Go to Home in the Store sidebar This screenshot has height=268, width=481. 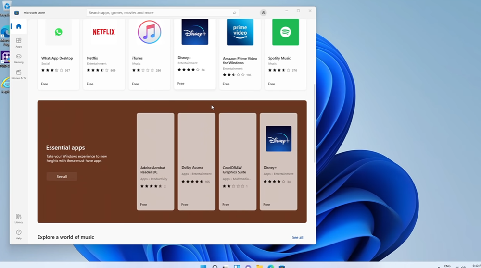pos(19,26)
